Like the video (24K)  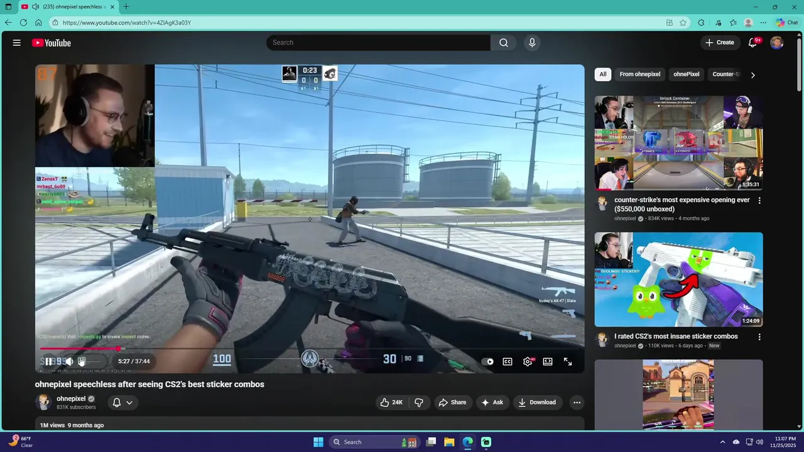[x=391, y=402]
